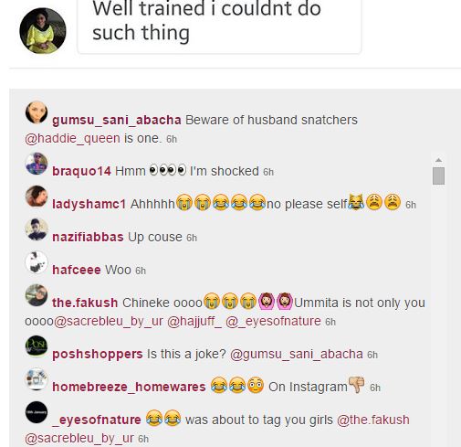This screenshot has width=461, height=447.
Task: Open nazifiabbas profile picture
Action: coord(37,229)
